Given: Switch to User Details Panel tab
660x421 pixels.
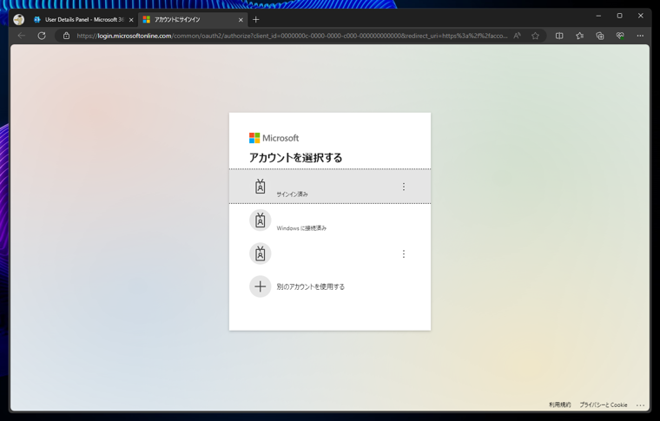Looking at the screenshot, I should (83, 19).
